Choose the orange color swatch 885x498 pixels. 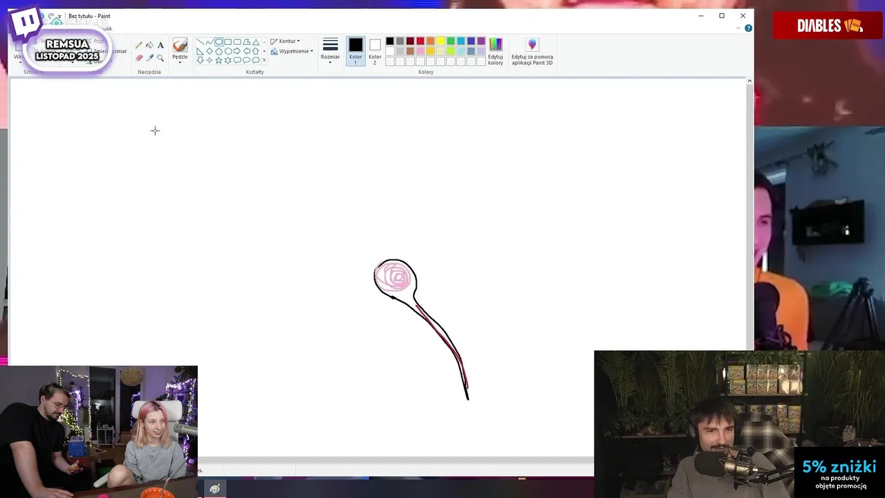431,41
